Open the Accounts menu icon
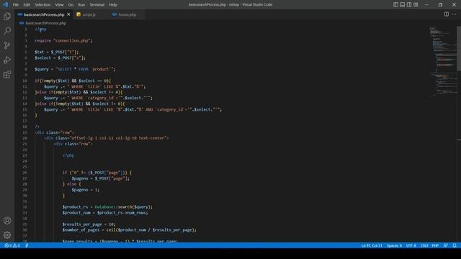Viewport: 461px width, 259px height. click(7, 221)
